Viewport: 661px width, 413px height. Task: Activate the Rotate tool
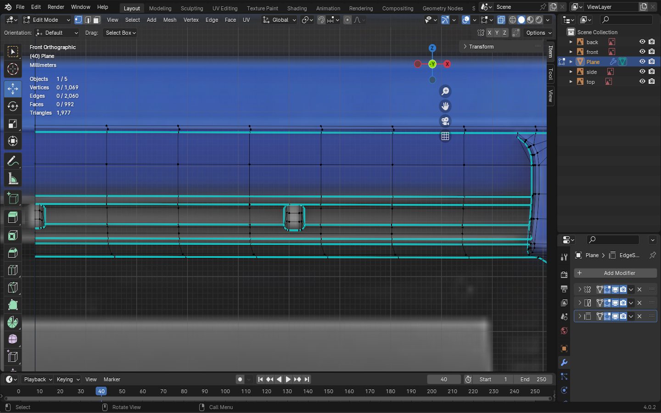(13, 106)
